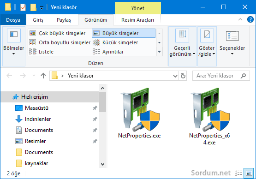The width and height of the screenshot is (256, 179).
Task: Select the NetProperties_x64.exe file icon
Action: (x=210, y=110)
